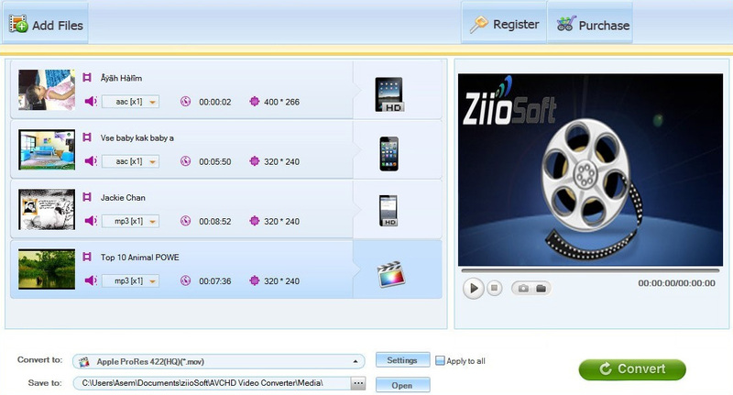Image resolution: width=733 pixels, height=395 pixels.
Task: Open mp3 audio dropdown for Top 10 Animal
Action: pyautogui.click(x=130, y=281)
